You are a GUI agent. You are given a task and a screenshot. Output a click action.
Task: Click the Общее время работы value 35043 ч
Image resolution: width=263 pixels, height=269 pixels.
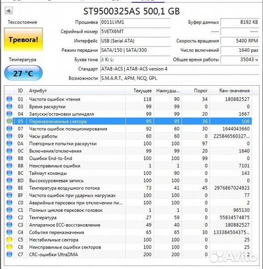(240, 60)
